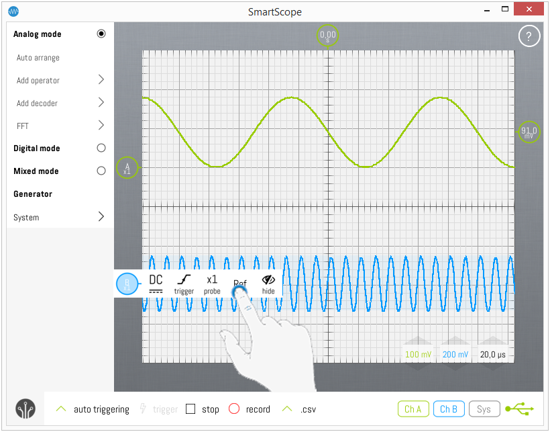Image resolution: width=550 pixels, height=432 pixels.
Task: Click the Sys button
Action: [x=484, y=409]
